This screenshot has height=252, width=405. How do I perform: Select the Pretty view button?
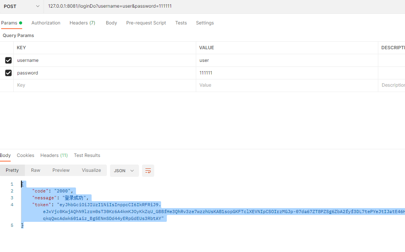tap(12, 170)
